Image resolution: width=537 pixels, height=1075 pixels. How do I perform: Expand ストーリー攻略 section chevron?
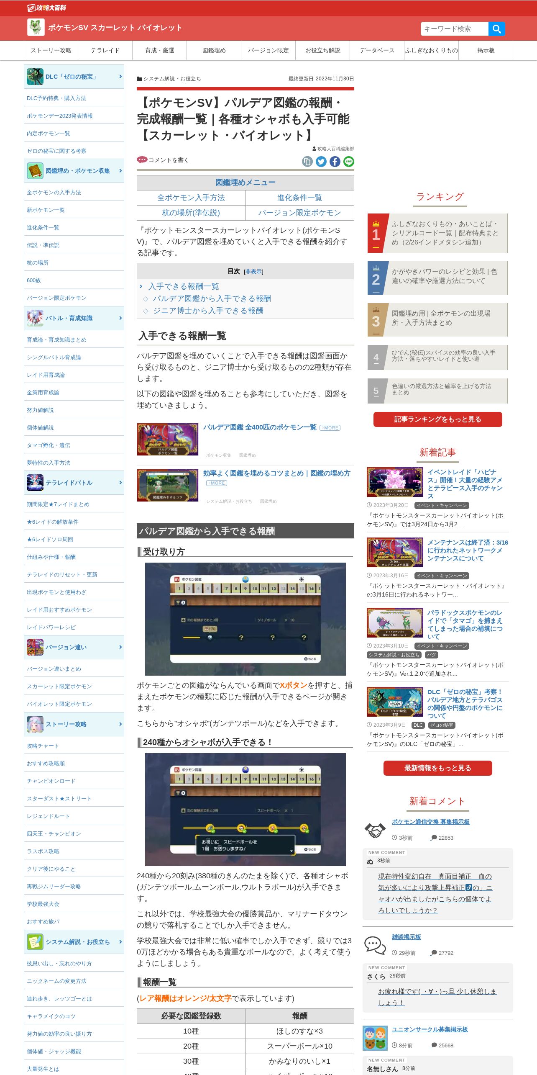[x=120, y=724]
